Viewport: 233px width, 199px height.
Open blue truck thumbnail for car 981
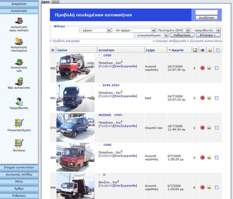pos(75,98)
